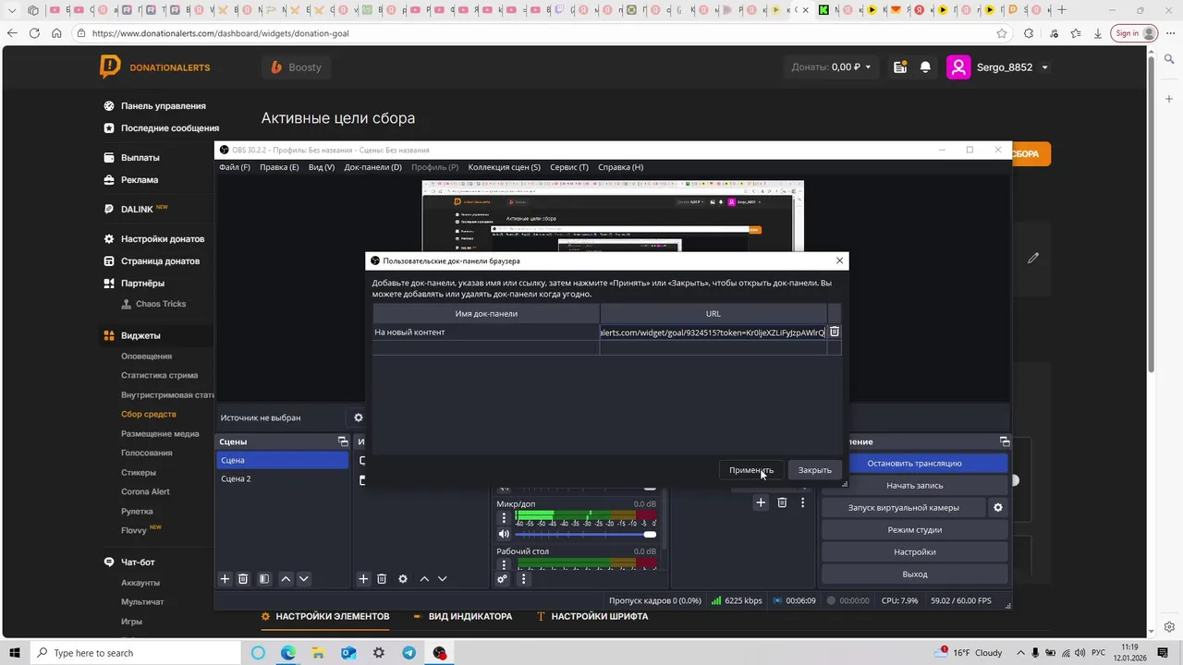Screen dimensions: 1183x665
Task: Add a new source in Sources toolbar
Action: point(363,579)
